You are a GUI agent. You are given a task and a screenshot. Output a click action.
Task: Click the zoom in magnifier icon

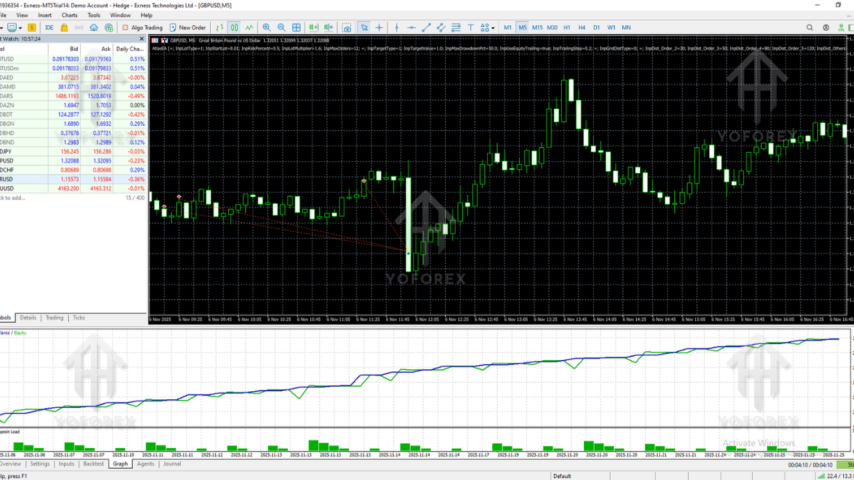pos(266,27)
